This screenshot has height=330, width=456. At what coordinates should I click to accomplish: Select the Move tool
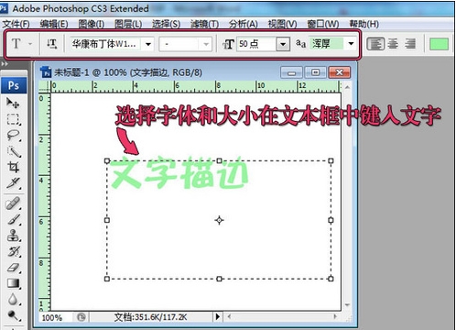tap(13, 103)
